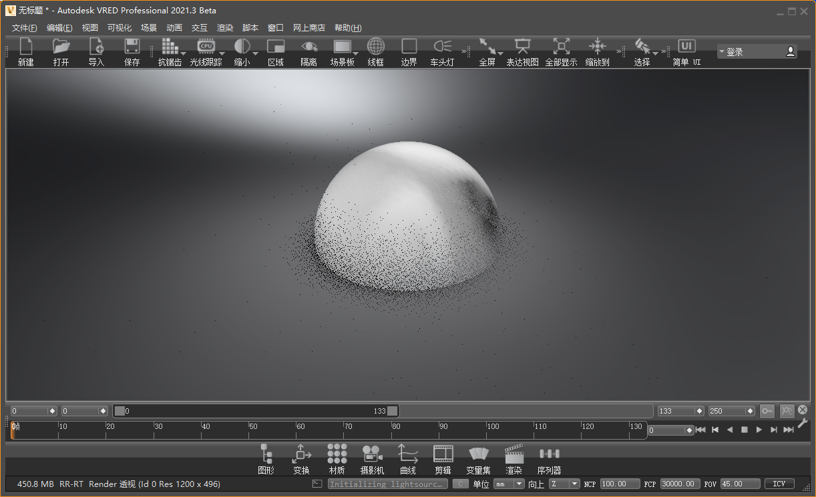816x497 pixels.
Task: Open the 曲线 curve editor
Action: 407,455
